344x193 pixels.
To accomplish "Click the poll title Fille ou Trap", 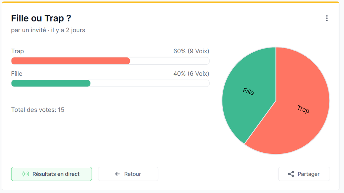I will 41,18.
